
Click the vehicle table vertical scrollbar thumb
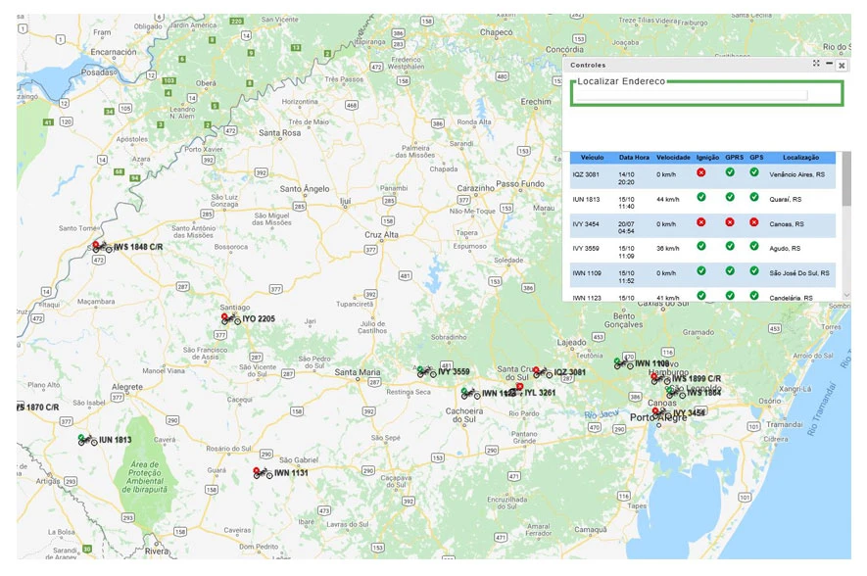click(846, 181)
